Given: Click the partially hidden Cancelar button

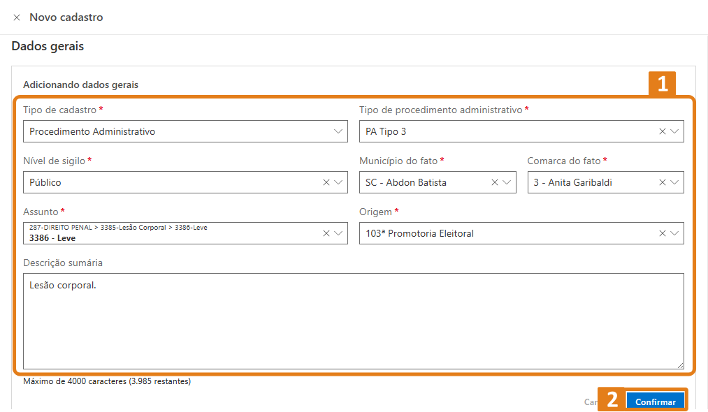Looking at the screenshot, I should (591, 402).
